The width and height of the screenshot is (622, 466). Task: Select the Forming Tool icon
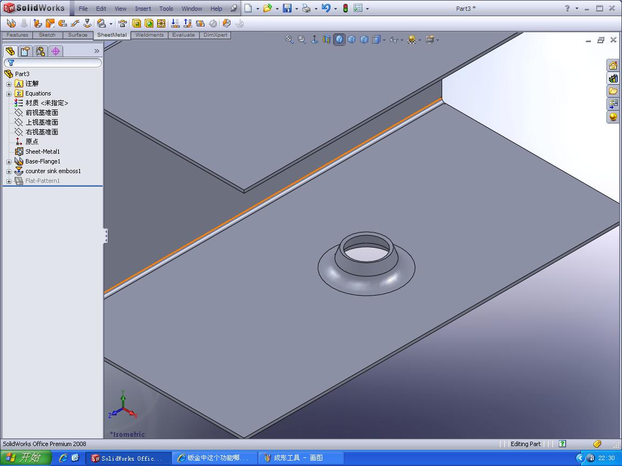pyautogui.click(x=123, y=23)
